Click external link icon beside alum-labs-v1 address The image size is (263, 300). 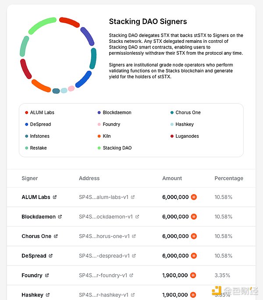[x=133, y=197]
